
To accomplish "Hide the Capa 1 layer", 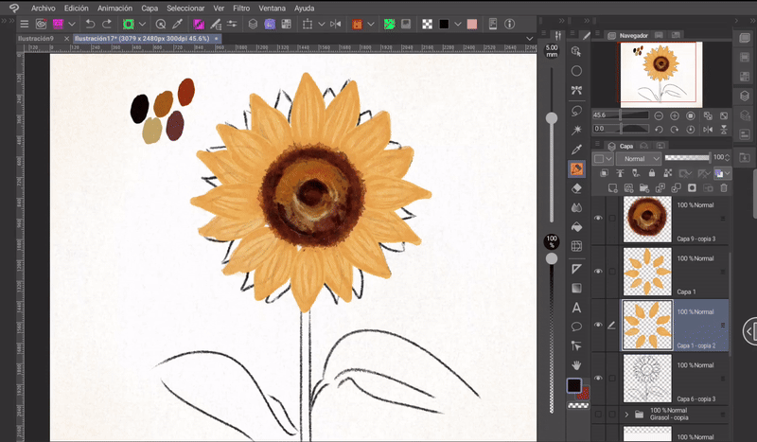I will click(x=597, y=272).
